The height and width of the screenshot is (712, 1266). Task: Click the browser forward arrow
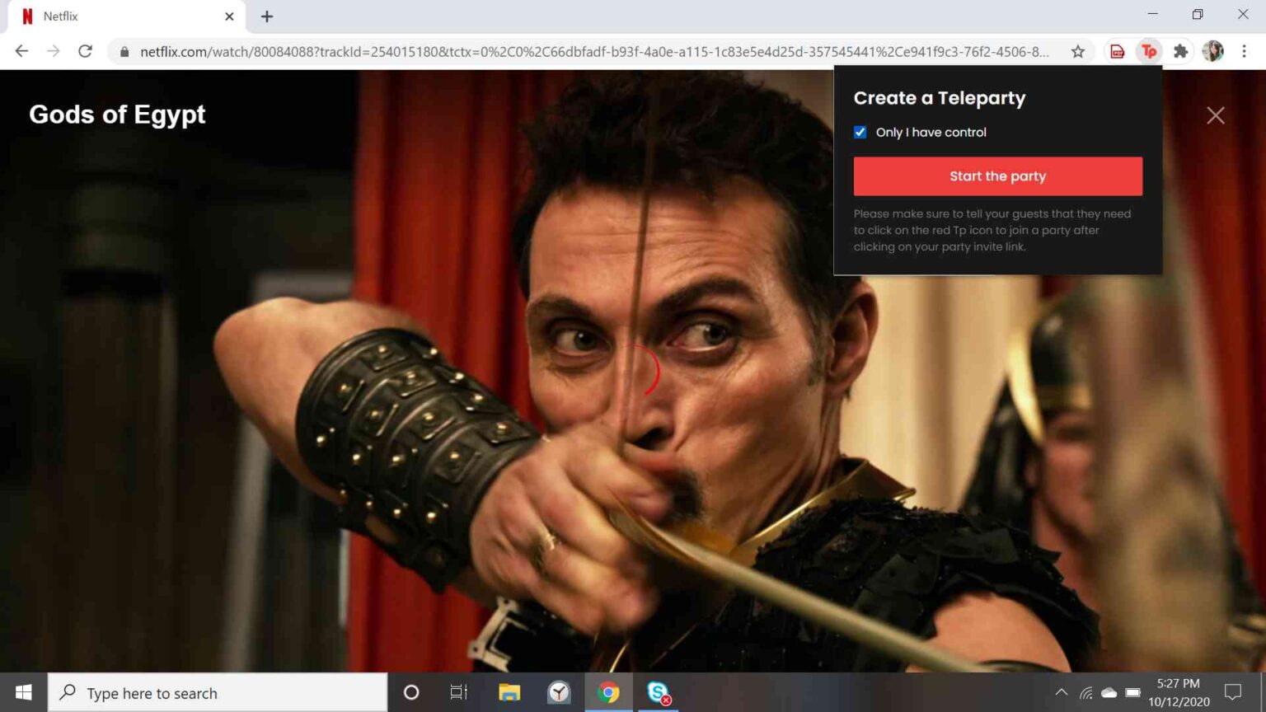[x=54, y=51]
